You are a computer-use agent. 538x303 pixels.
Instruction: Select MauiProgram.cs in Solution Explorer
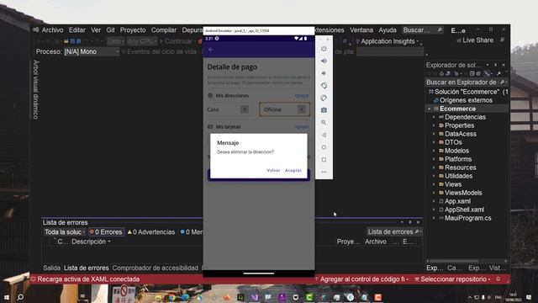[467, 218]
